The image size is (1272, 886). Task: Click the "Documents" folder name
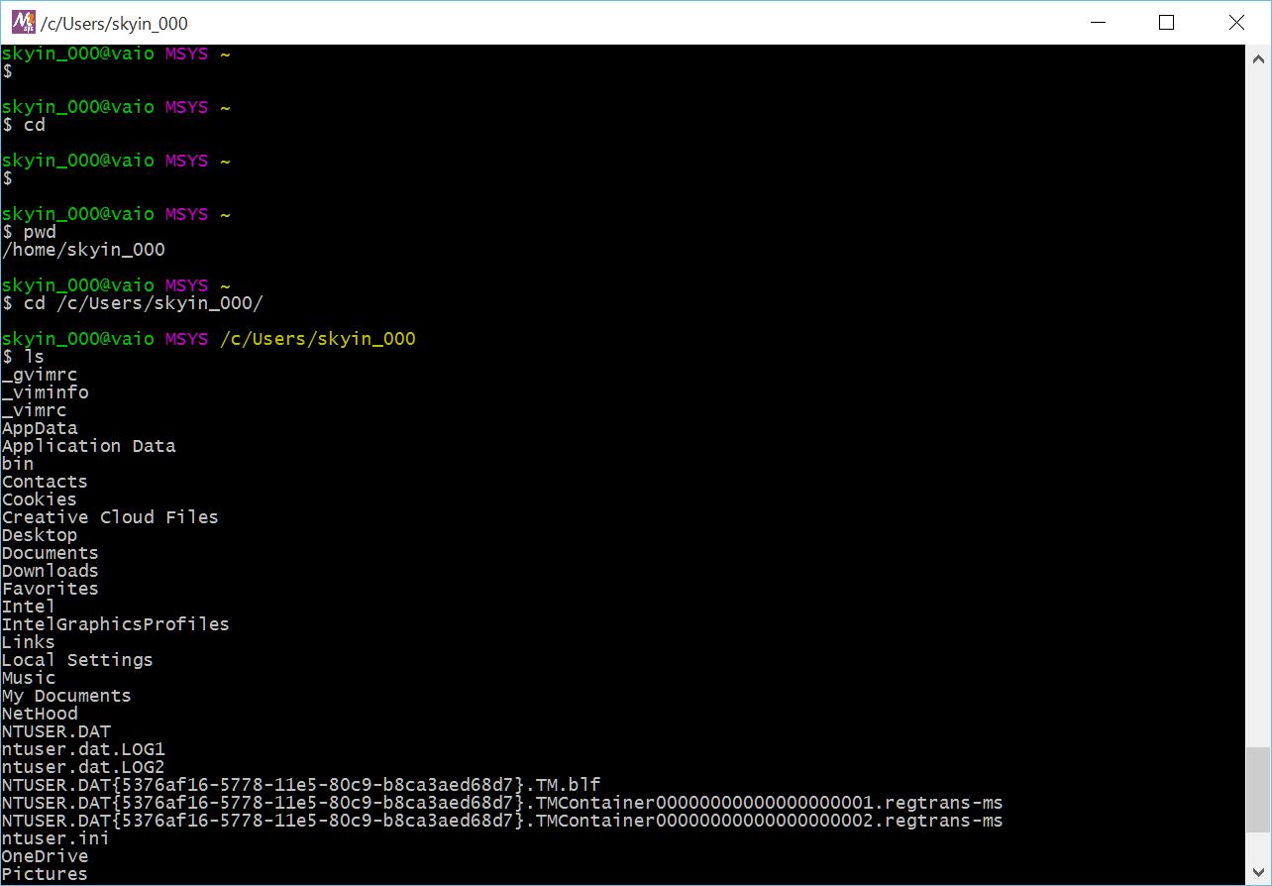coord(49,552)
